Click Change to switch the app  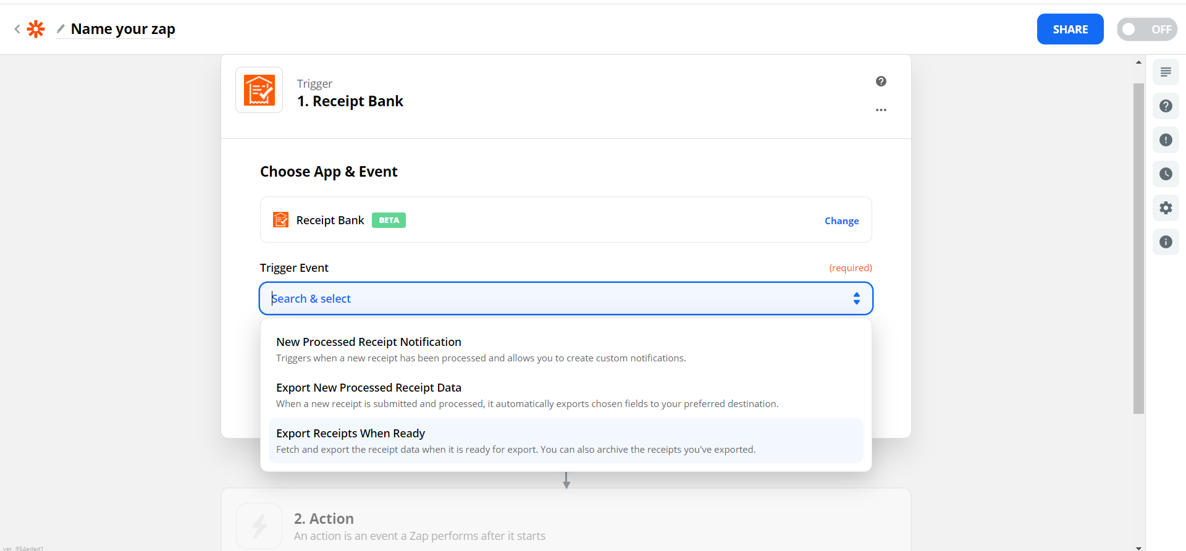click(x=841, y=221)
